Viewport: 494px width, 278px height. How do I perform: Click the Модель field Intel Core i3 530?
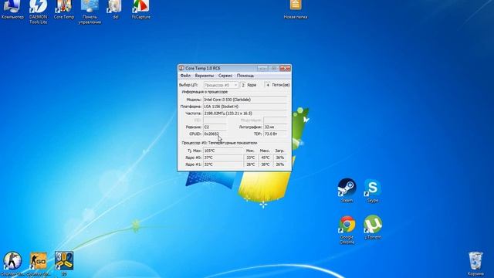(x=245, y=100)
